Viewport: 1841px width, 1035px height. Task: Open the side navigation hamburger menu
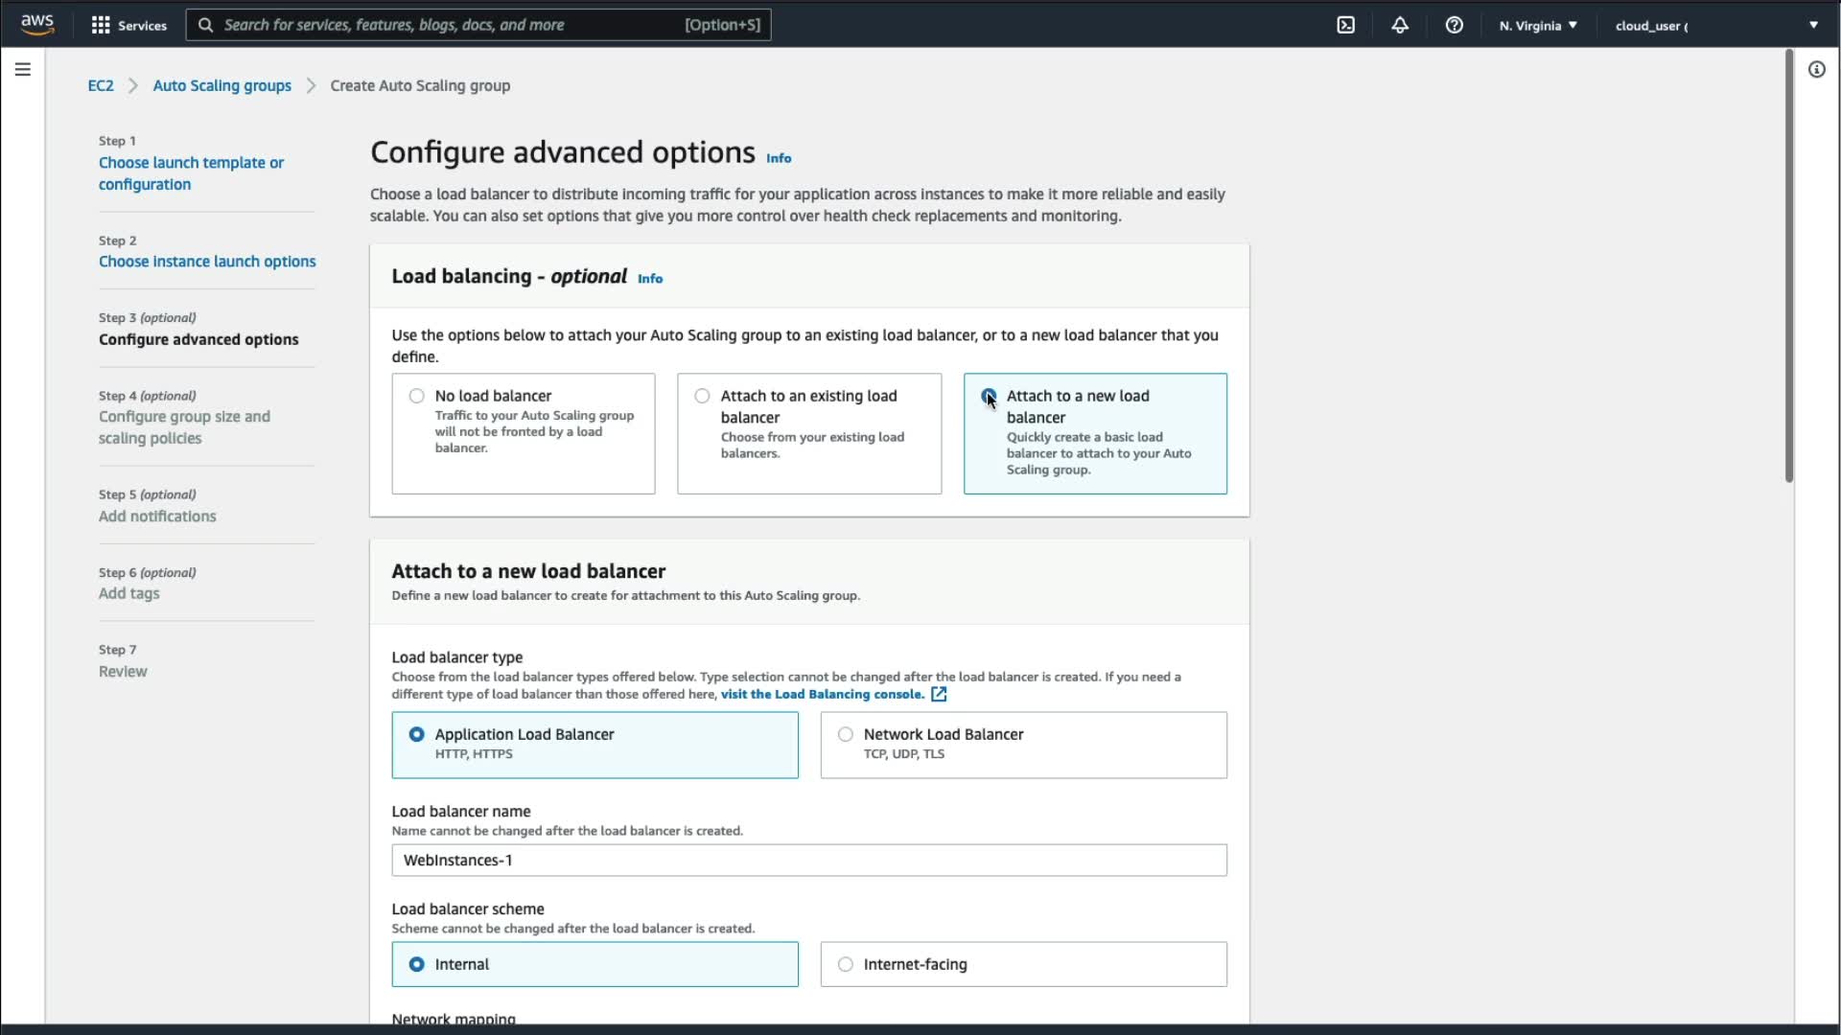click(23, 69)
